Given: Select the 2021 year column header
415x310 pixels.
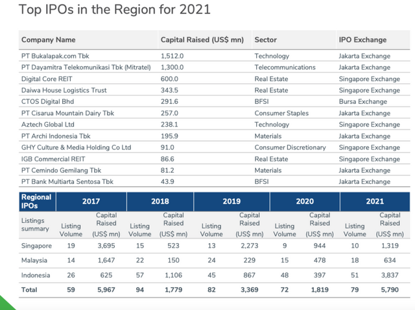Looking at the screenshot, I should [373, 201].
